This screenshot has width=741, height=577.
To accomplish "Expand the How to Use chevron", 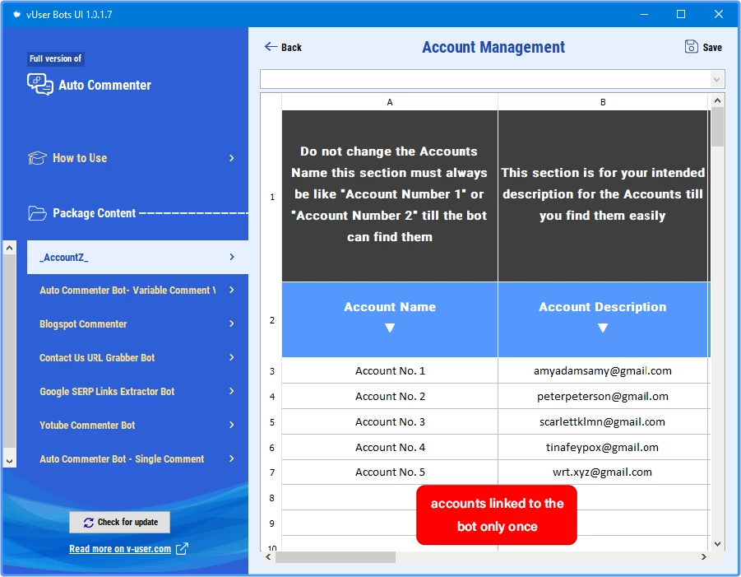I will (x=232, y=158).
